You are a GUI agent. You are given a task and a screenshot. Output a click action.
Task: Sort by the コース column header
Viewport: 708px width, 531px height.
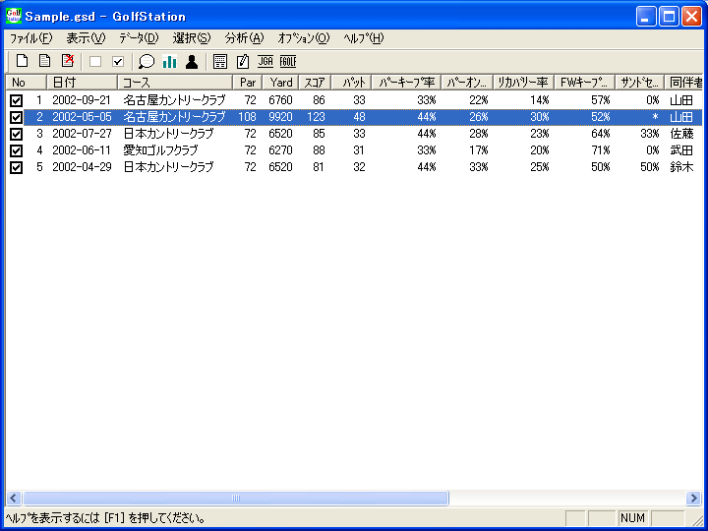point(175,83)
